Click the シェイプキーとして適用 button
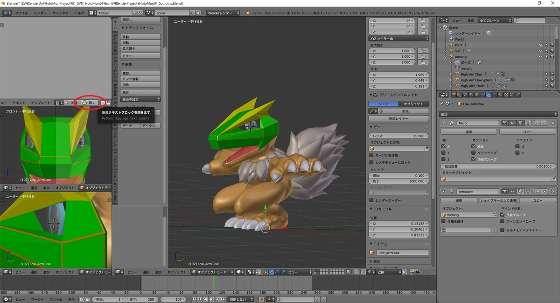Image resolution: width=560 pixels, height=303 pixels. pyautogui.click(x=498, y=200)
